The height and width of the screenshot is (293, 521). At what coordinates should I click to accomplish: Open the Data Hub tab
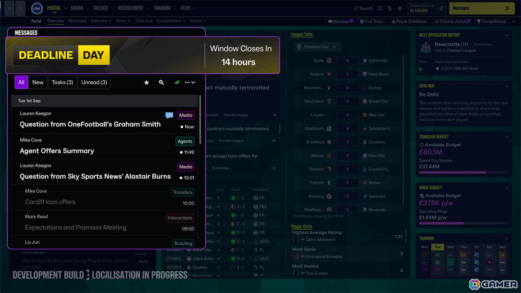(144, 21)
